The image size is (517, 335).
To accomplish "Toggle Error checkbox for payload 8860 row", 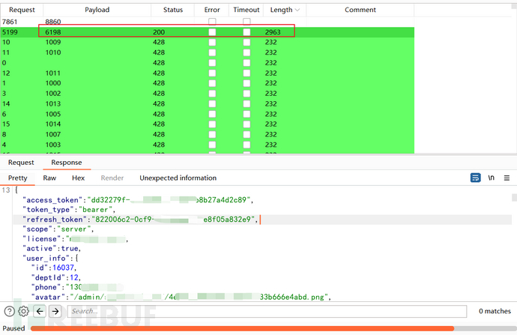I will pyautogui.click(x=212, y=22).
